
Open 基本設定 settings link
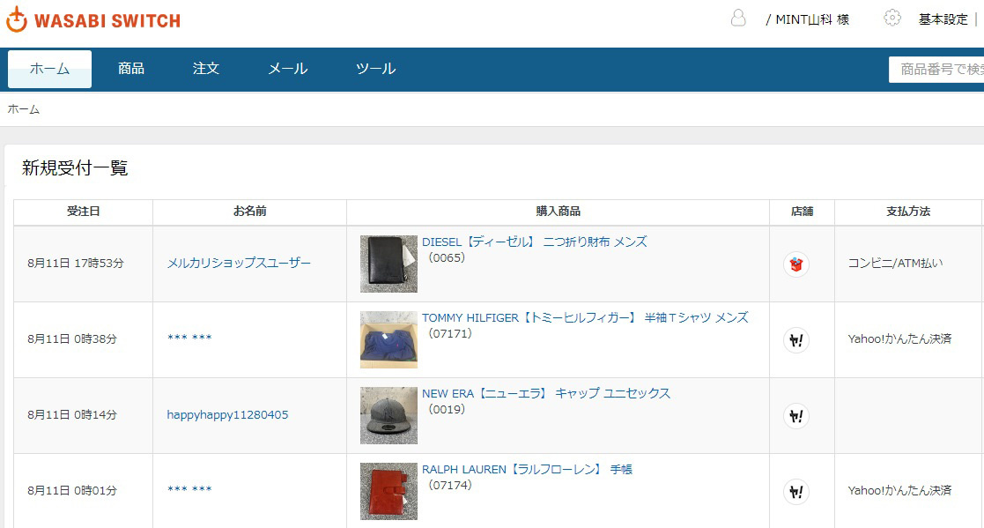(943, 19)
